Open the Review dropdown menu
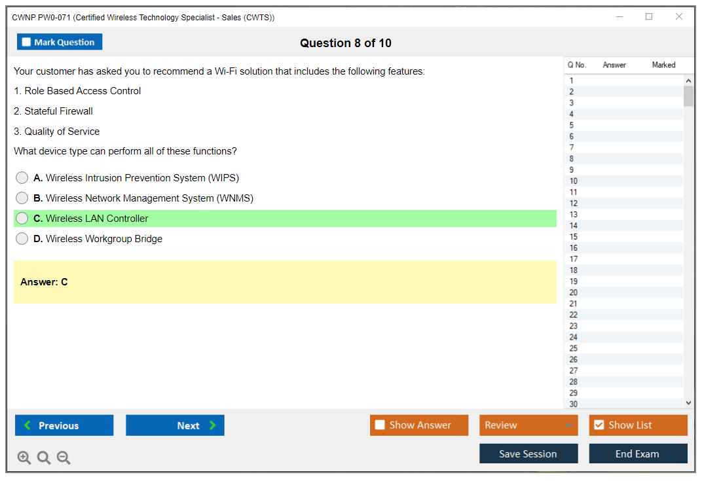The image size is (704, 481). pyautogui.click(x=528, y=425)
